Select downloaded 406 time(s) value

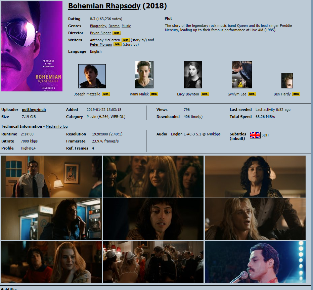pyautogui.click(x=193, y=117)
